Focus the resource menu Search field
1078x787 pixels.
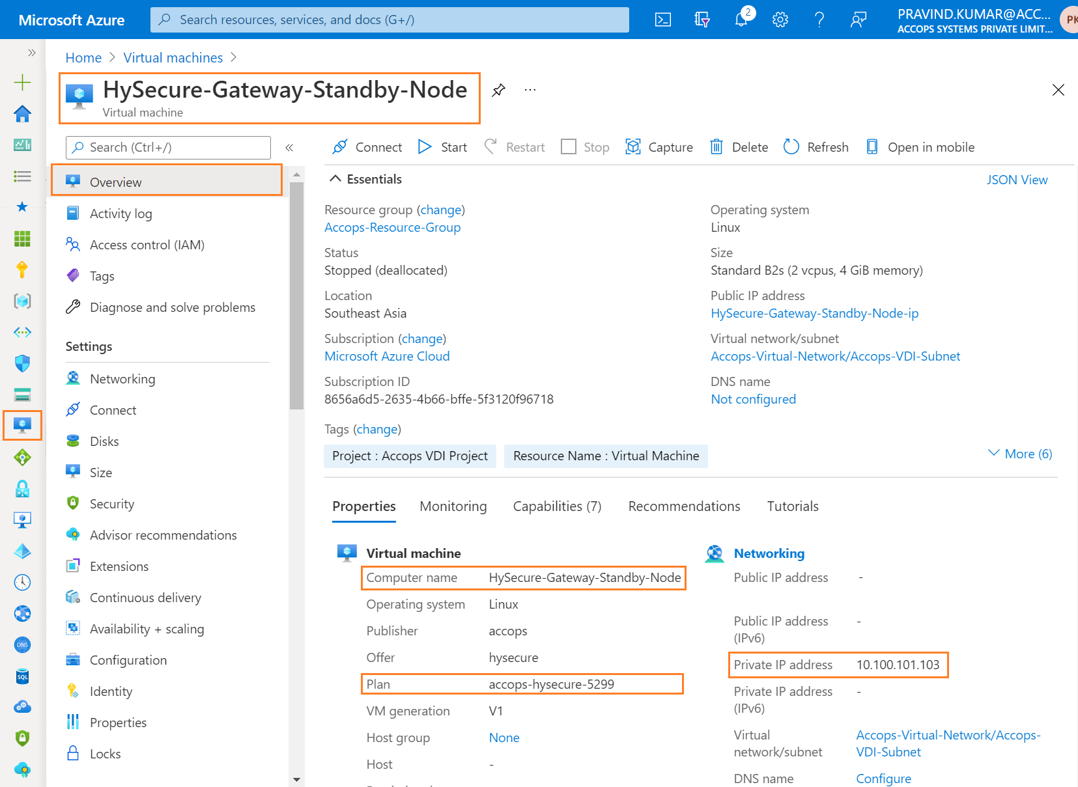[168, 148]
